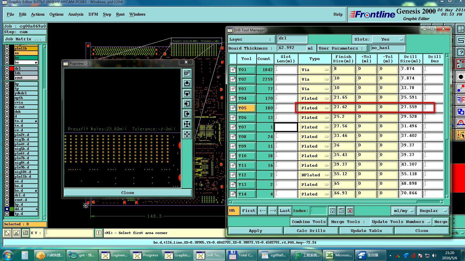This screenshot has height=261, width=465.
Task: Enable the rout layer checkbox
Action: pyautogui.click(x=7, y=78)
